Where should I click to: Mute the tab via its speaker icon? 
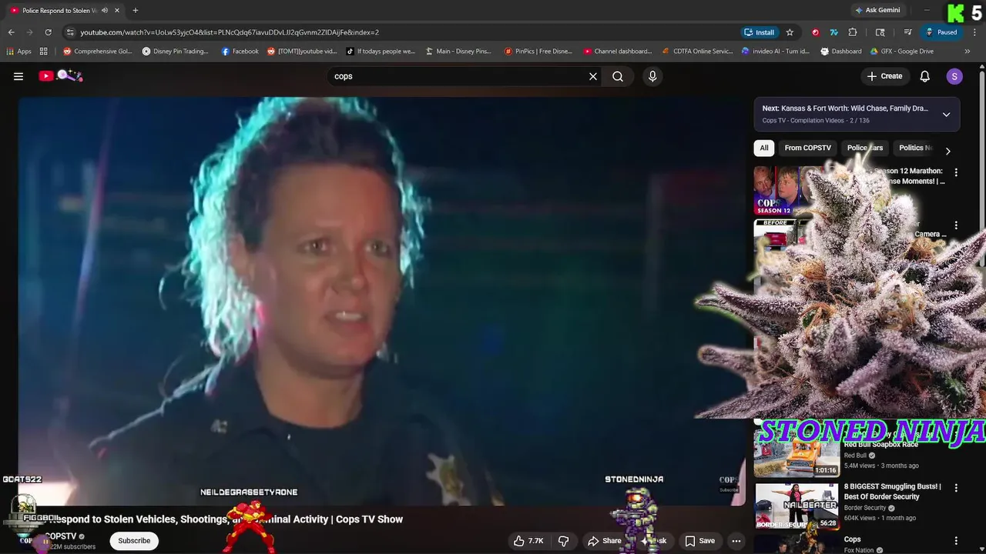coord(105,10)
